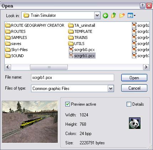This screenshot has height=150, width=153.
Task: Click the train preview thumbnail
Action: [x=30, y=122]
